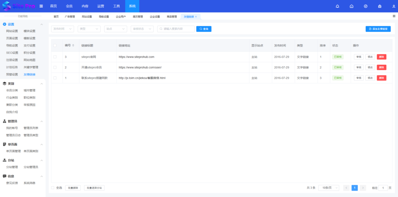
Task: Open the 审核状态 dropdown
Action: [x=142, y=29]
